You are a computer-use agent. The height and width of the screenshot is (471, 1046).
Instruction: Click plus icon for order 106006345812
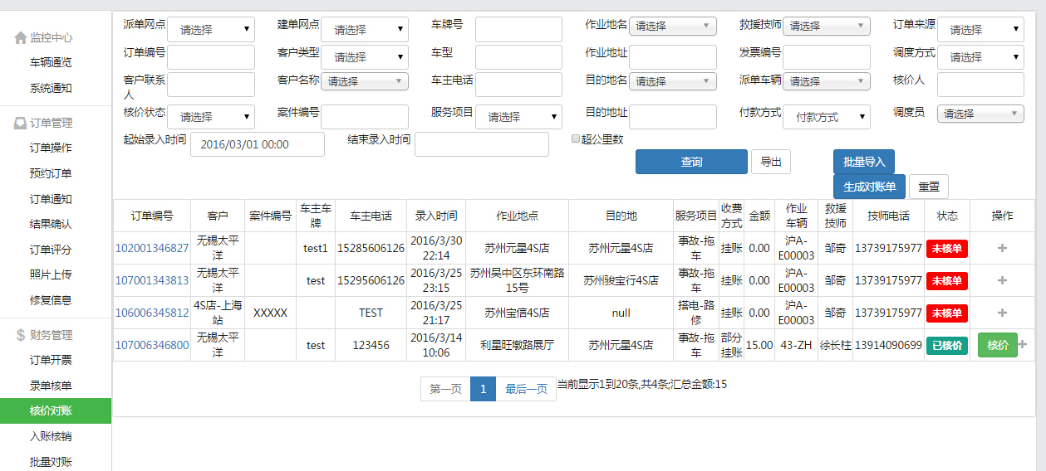(1002, 313)
